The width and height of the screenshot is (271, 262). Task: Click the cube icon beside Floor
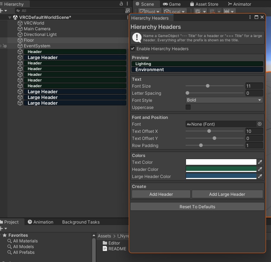[x=20, y=40]
